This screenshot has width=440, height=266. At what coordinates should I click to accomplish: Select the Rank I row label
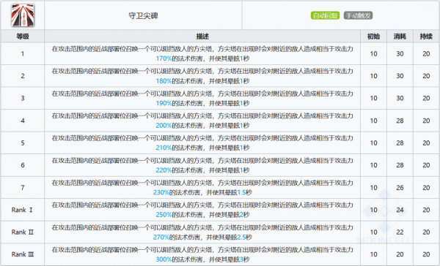(22, 210)
